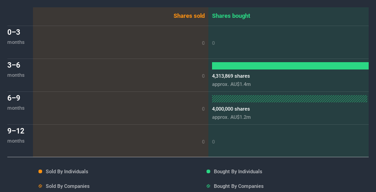
Task: Select the Shares bought column header
Action: [x=231, y=16]
